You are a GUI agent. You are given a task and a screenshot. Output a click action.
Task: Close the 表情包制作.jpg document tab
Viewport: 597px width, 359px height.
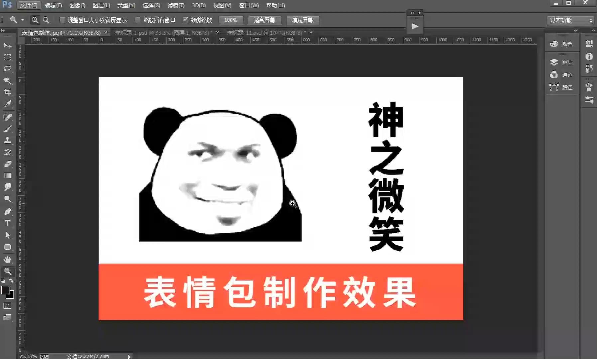tap(106, 32)
